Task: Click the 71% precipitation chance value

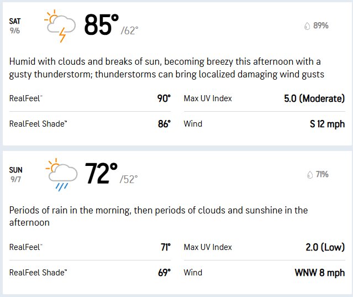Action: pyautogui.click(x=322, y=174)
